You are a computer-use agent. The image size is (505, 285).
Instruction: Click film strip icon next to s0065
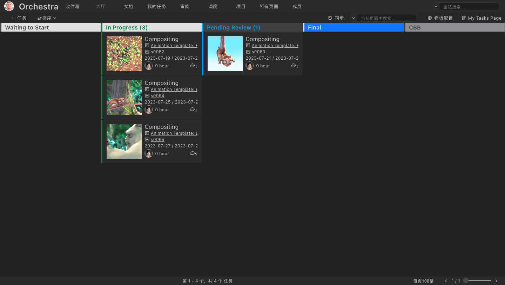(x=147, y=139)
